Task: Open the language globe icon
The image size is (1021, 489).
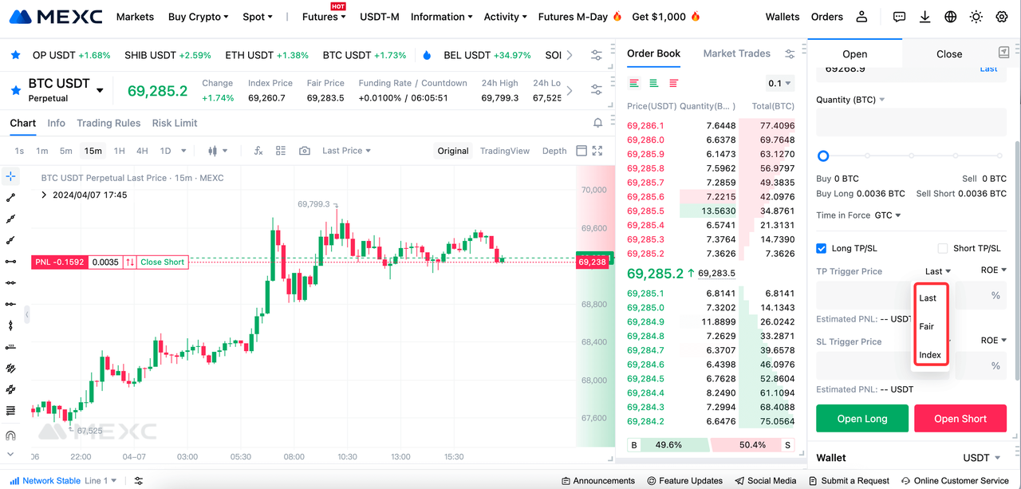Action: coord(950,17)
